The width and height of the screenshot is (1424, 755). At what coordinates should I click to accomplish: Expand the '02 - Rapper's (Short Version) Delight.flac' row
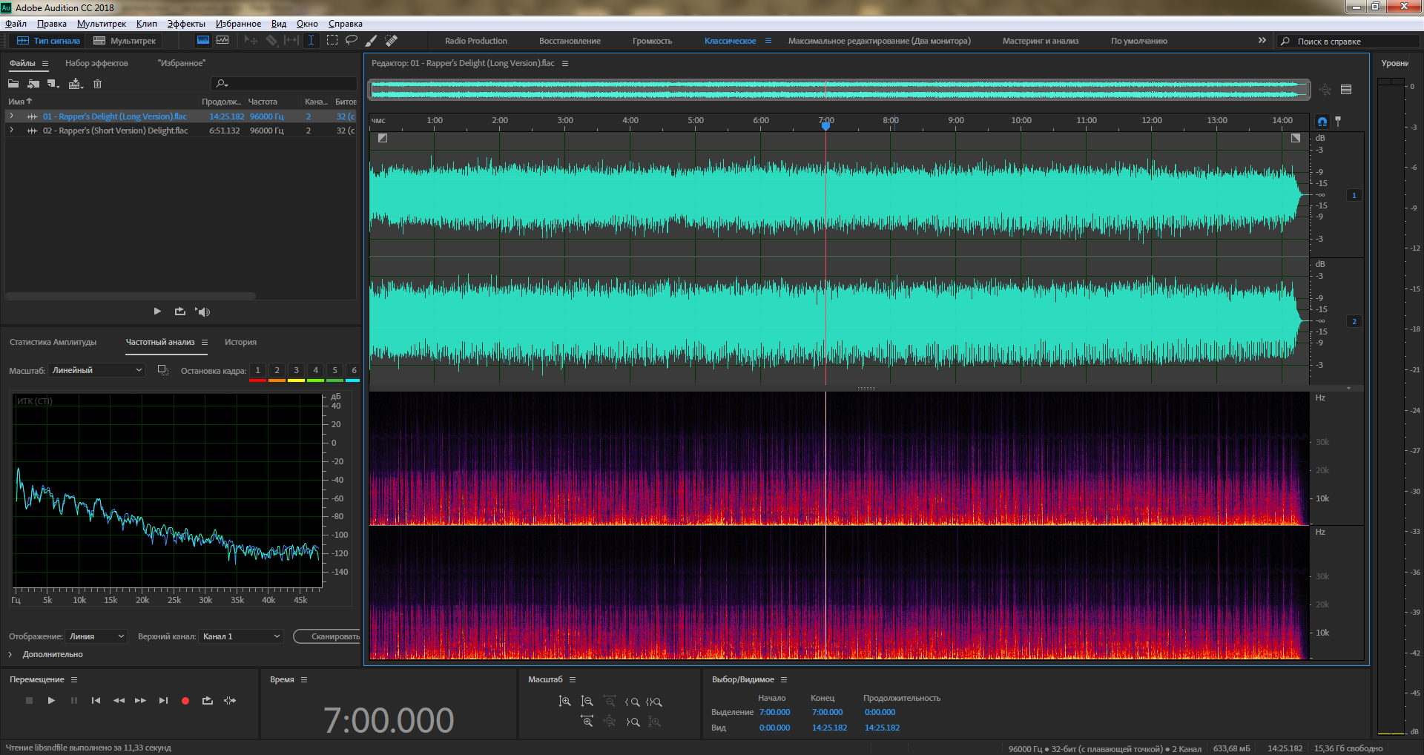point(11,130)
